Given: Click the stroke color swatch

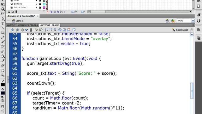Looking at the screenshot, I should click(3, 85).
